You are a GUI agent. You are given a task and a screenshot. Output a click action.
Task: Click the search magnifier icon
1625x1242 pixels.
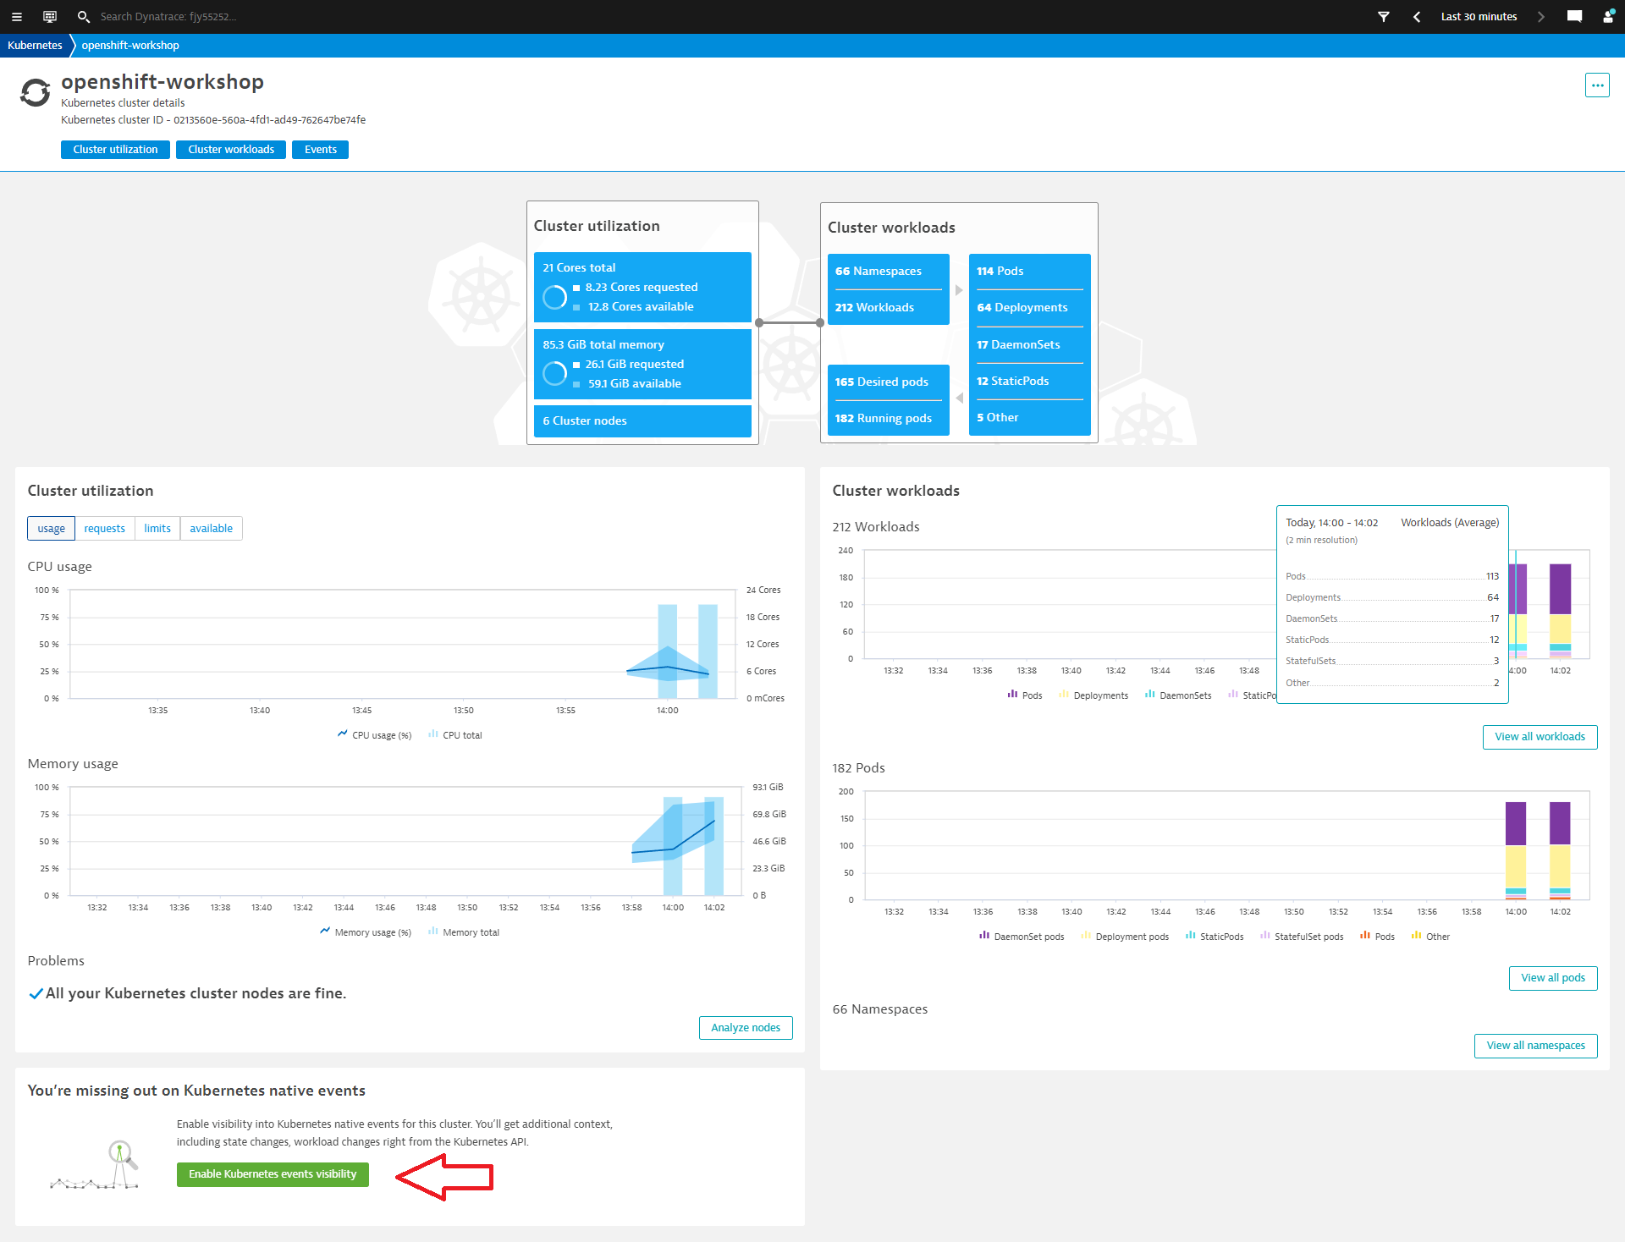(83, 16)
